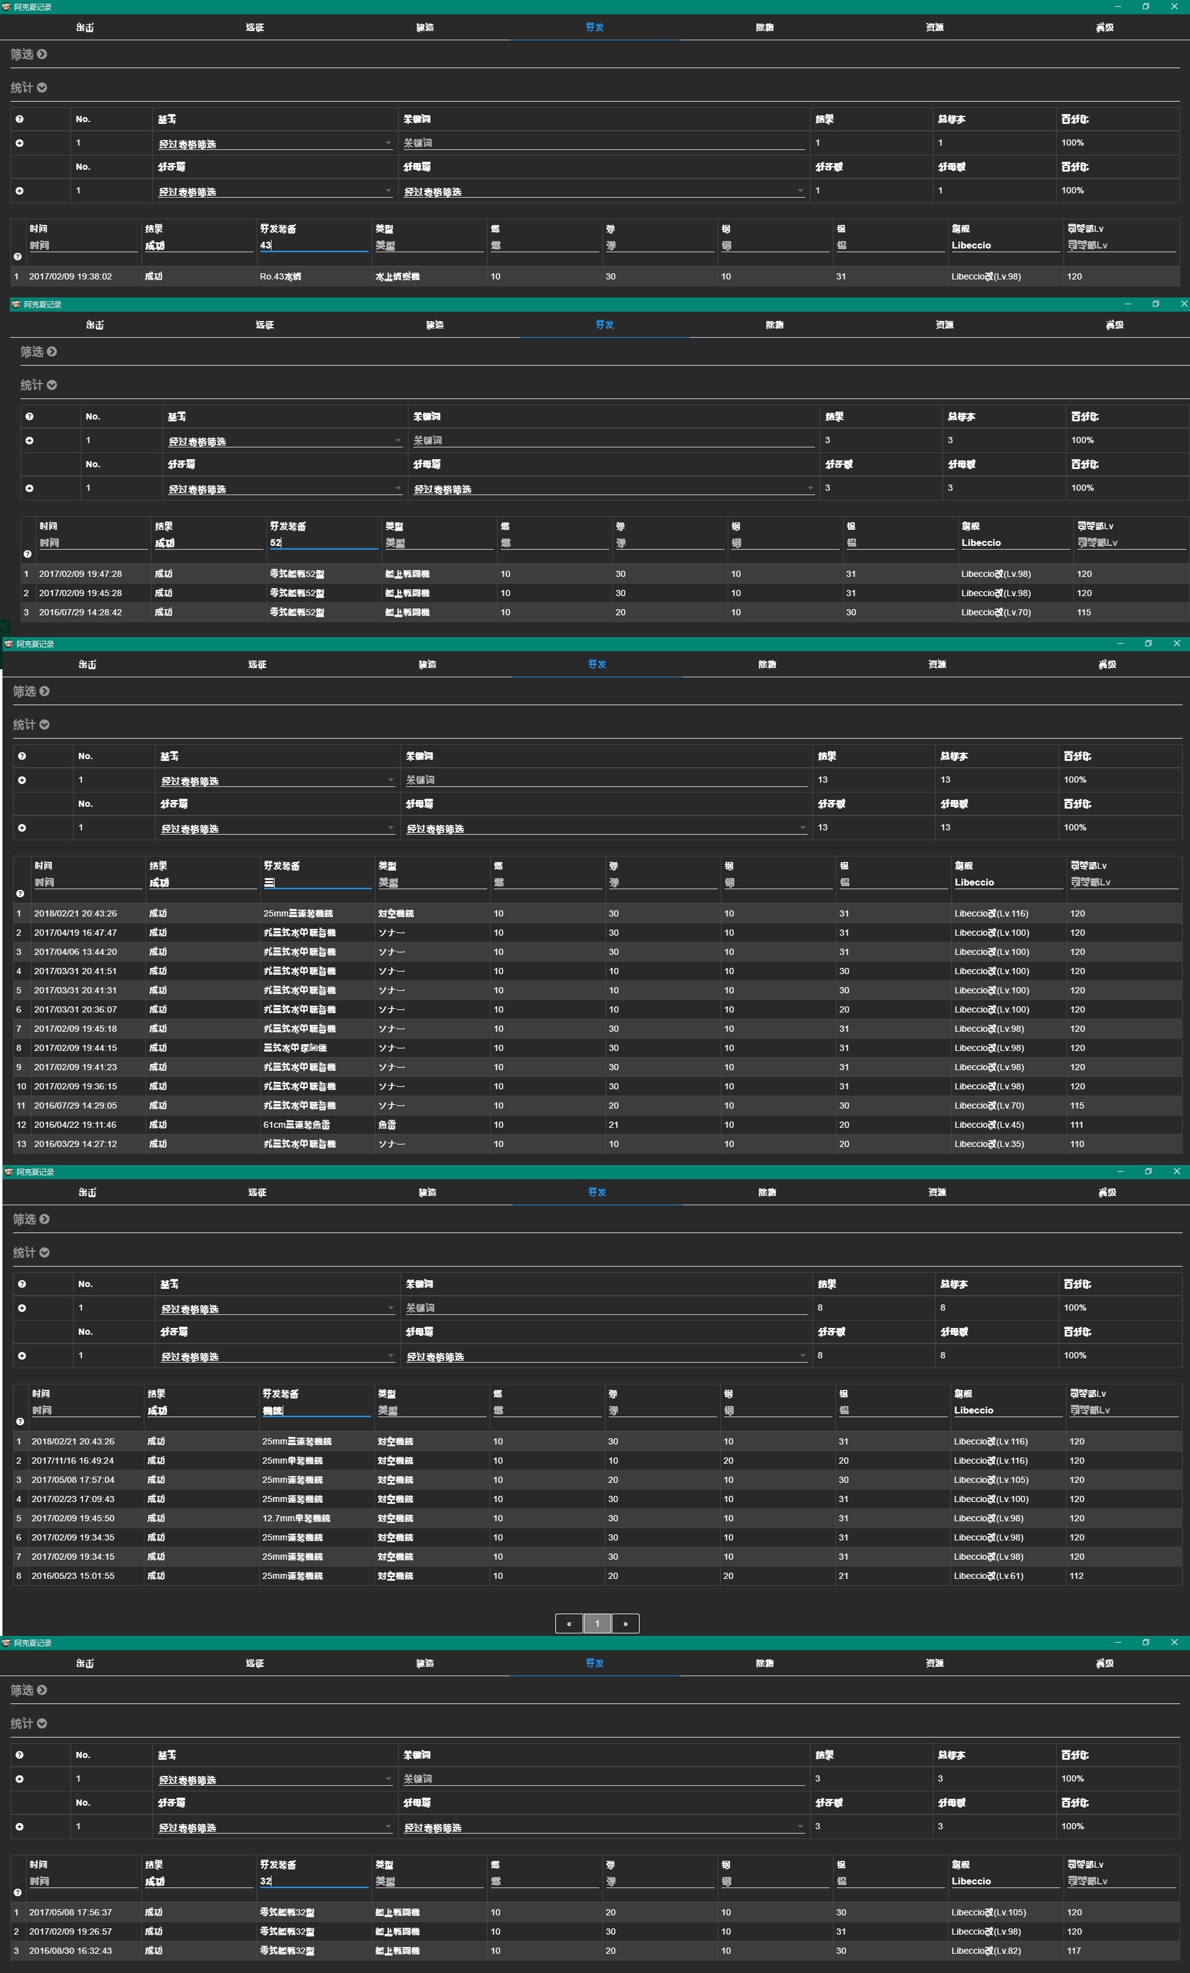This screenshot has width=1190, height=1973.
Task: Click the pagination next page » button
Action: pyautogui.click(x=625, y=1623)
